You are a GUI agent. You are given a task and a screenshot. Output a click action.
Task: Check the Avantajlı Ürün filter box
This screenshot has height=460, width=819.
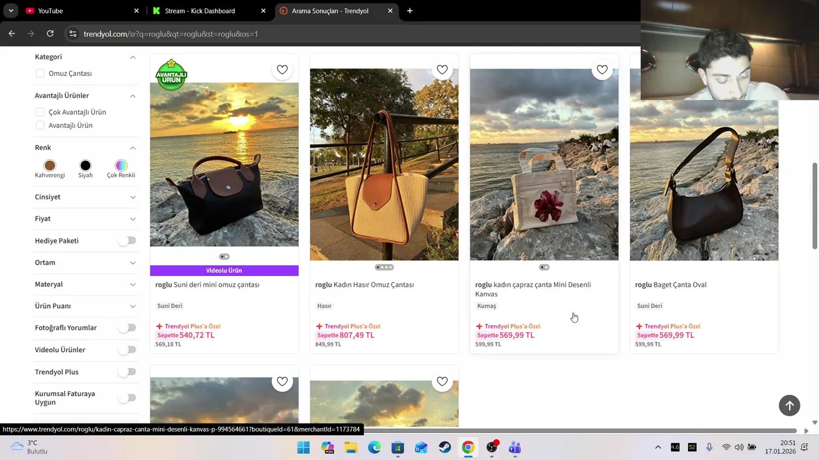coord(40,125)
